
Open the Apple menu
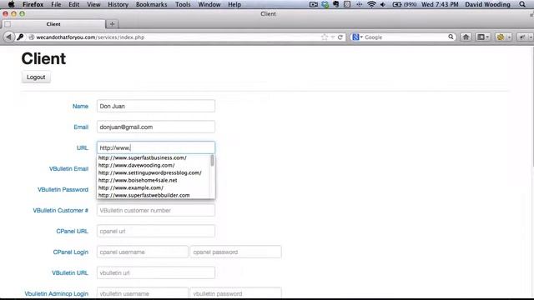pos(11,4)
